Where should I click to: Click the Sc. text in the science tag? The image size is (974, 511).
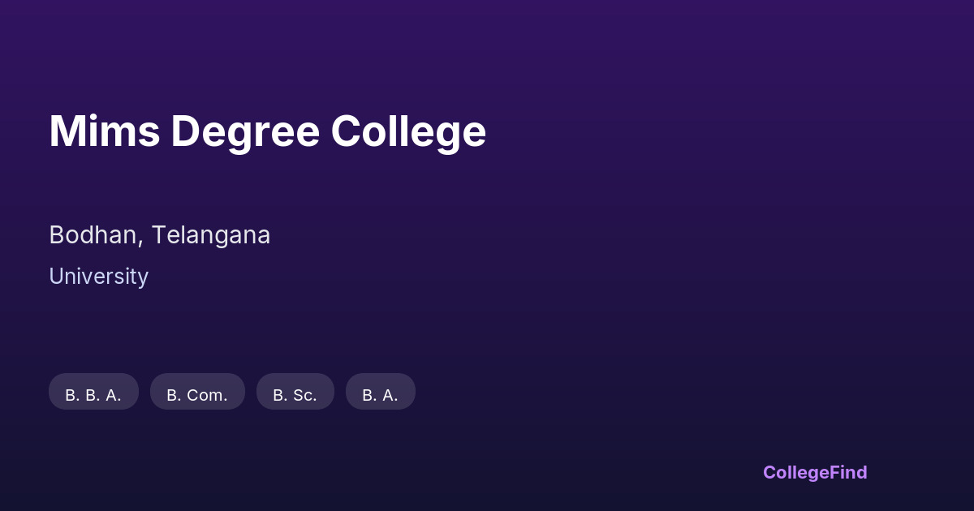click(304, 396)
